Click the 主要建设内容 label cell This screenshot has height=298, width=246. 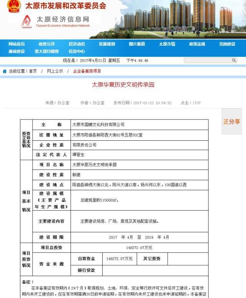point(52,221)
